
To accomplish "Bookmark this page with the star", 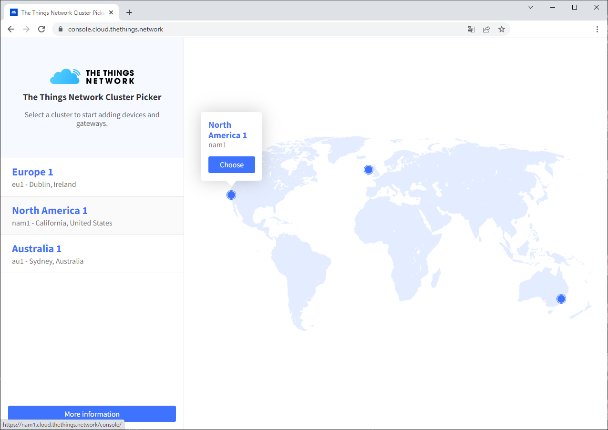I will 502,29.
